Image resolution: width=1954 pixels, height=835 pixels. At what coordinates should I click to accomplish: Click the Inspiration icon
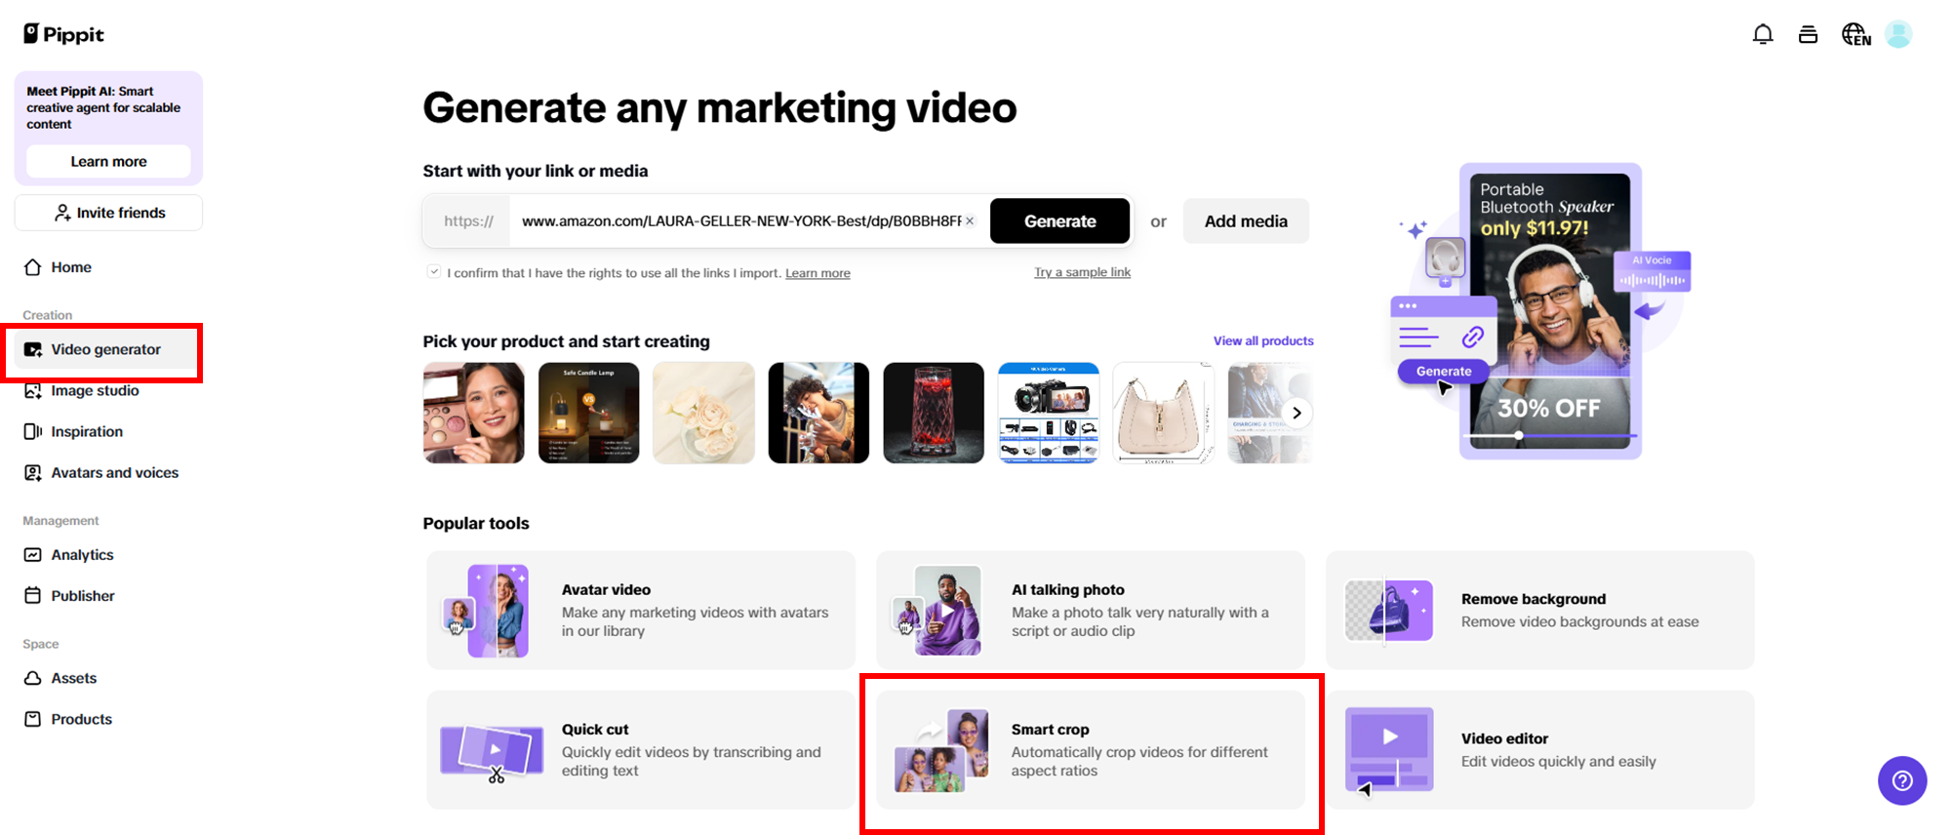pos(33,431)
